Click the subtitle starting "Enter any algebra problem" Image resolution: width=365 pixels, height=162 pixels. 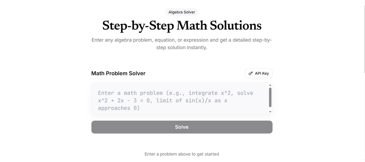pyautogui.click(x=182, y=40)
